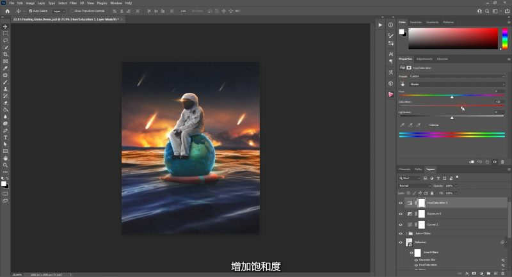Switch to the Swatches tab

415,22
